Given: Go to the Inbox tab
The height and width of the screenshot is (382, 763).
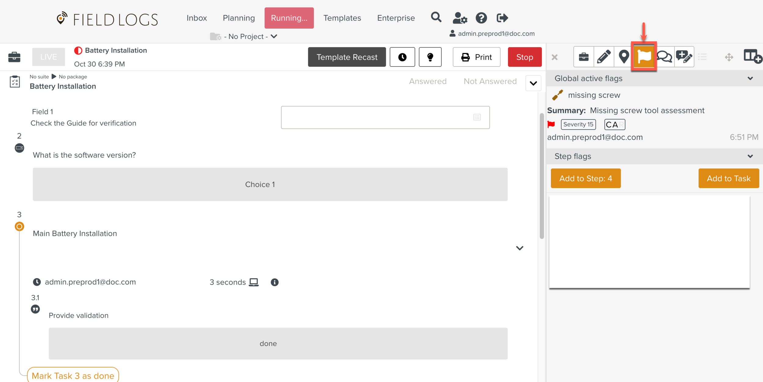Looking at the screenshot, I should click(x=197, y=18).
